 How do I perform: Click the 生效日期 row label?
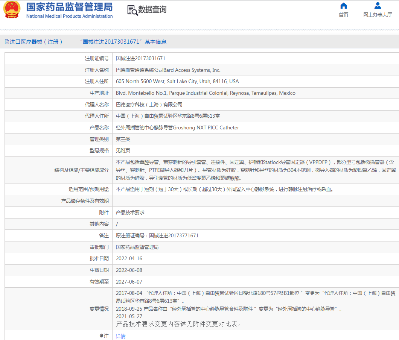coord(99,270)
